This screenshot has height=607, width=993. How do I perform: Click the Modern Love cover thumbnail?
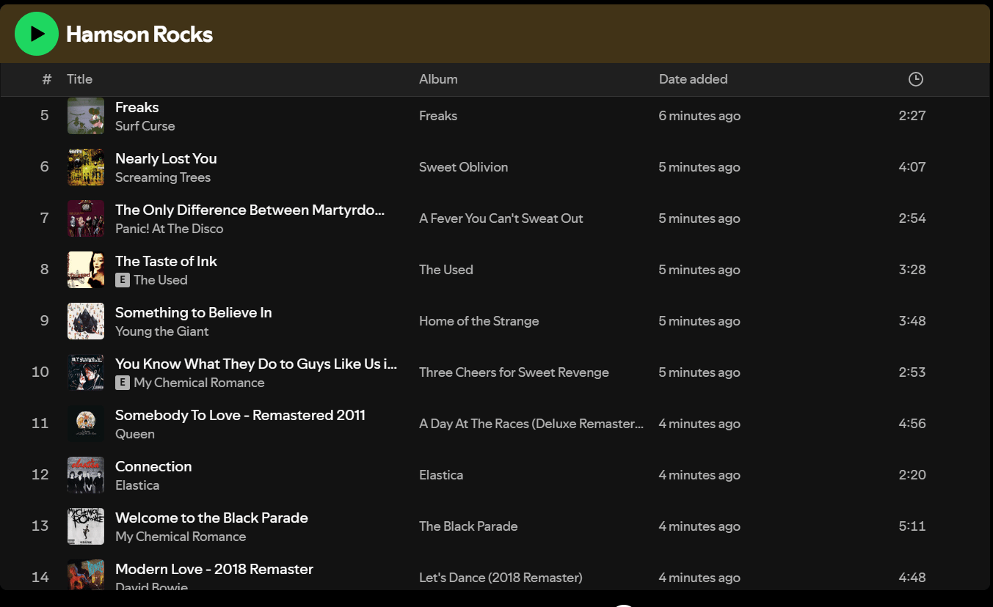point(86,575)
